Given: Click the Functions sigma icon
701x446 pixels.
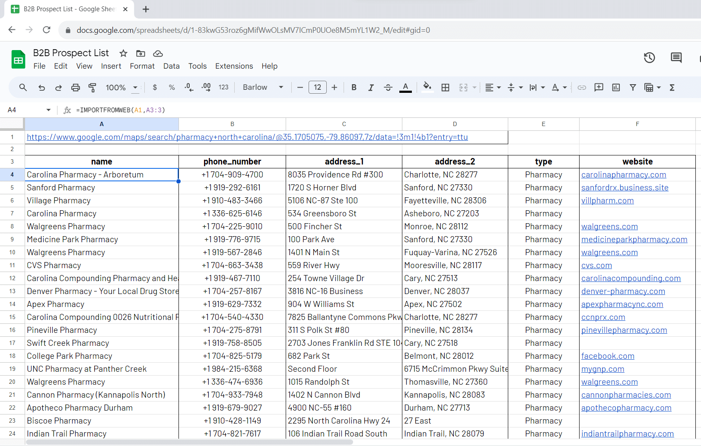Looking at the screenshot, I should [672, 88].
